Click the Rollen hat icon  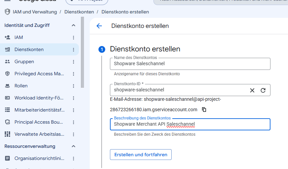point(7,86)
